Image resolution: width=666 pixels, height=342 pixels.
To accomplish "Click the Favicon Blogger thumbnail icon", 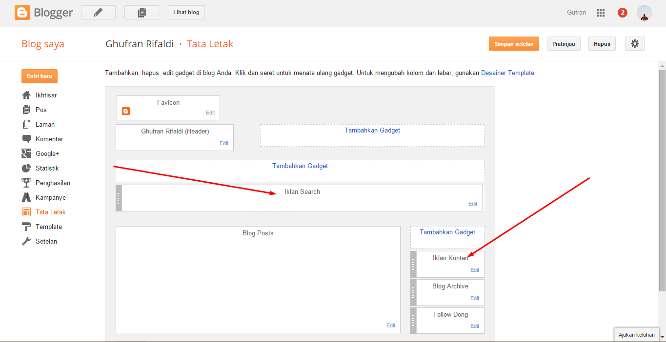I will pos(126,111).
